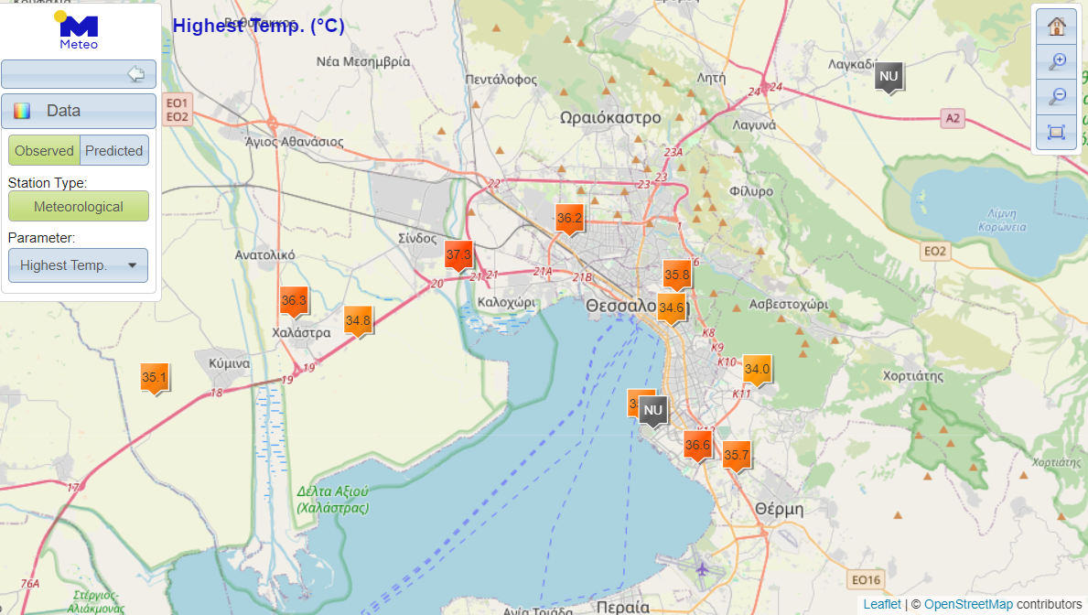The width and height of the screenshot is (1088, 615).
Task: Click the Ωραιόκαστρο label on map
Action: 610,118
